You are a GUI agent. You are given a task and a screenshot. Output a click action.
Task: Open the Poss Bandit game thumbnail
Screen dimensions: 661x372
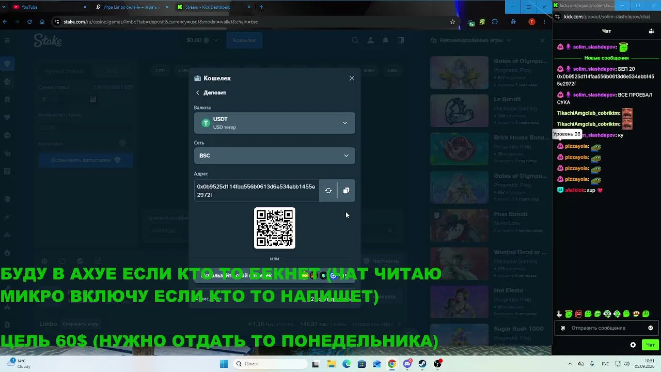459,225
